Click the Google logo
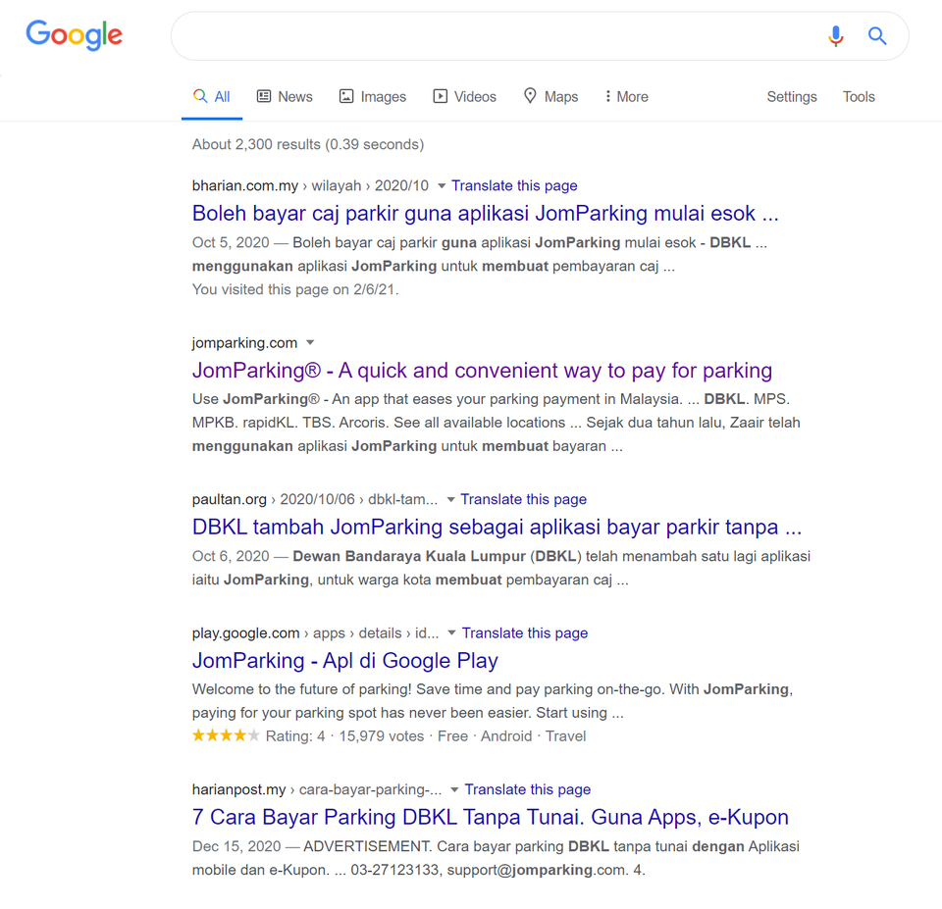This screenshot has width=942, height=909. pos(75,35)
